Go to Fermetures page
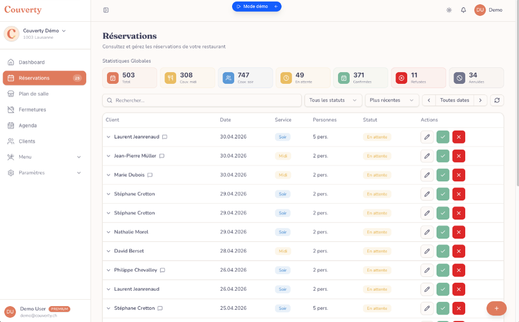519x322 pixels. [x=44, y=109]
